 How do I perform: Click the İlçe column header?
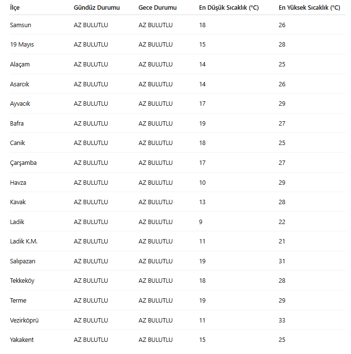15,8
